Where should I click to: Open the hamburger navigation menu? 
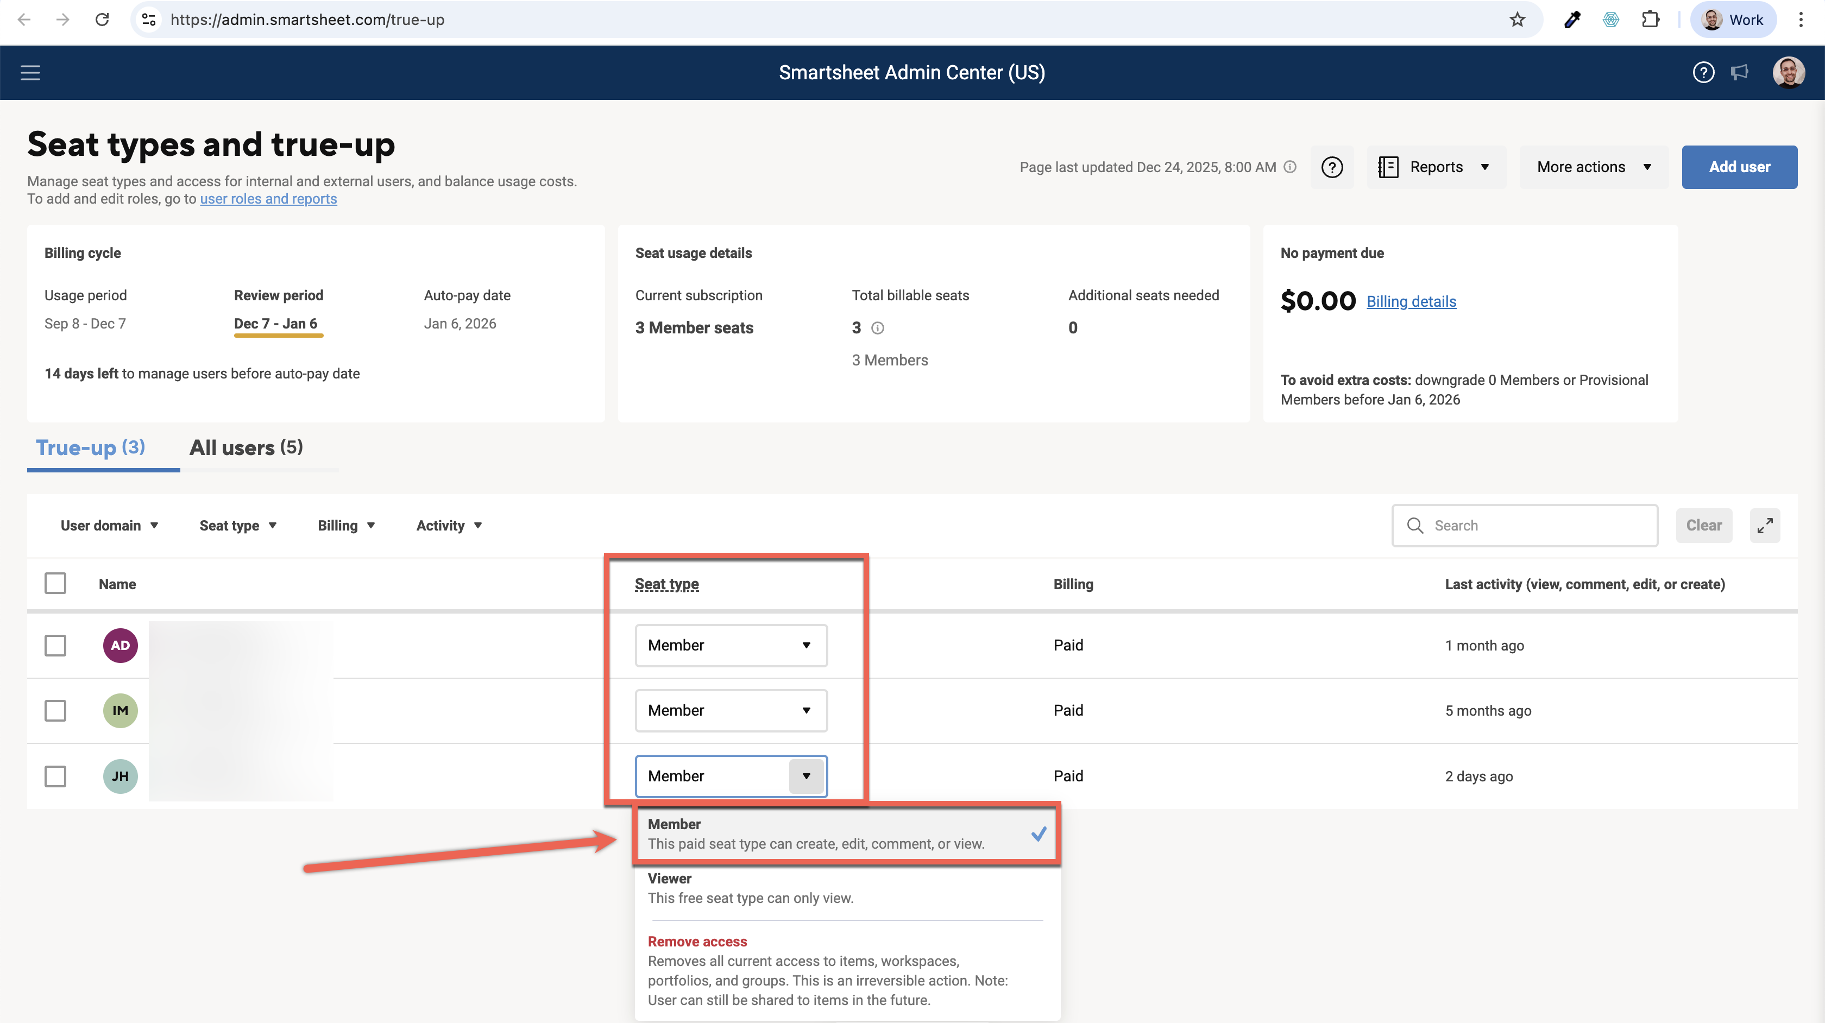click(x=30, y=72)
